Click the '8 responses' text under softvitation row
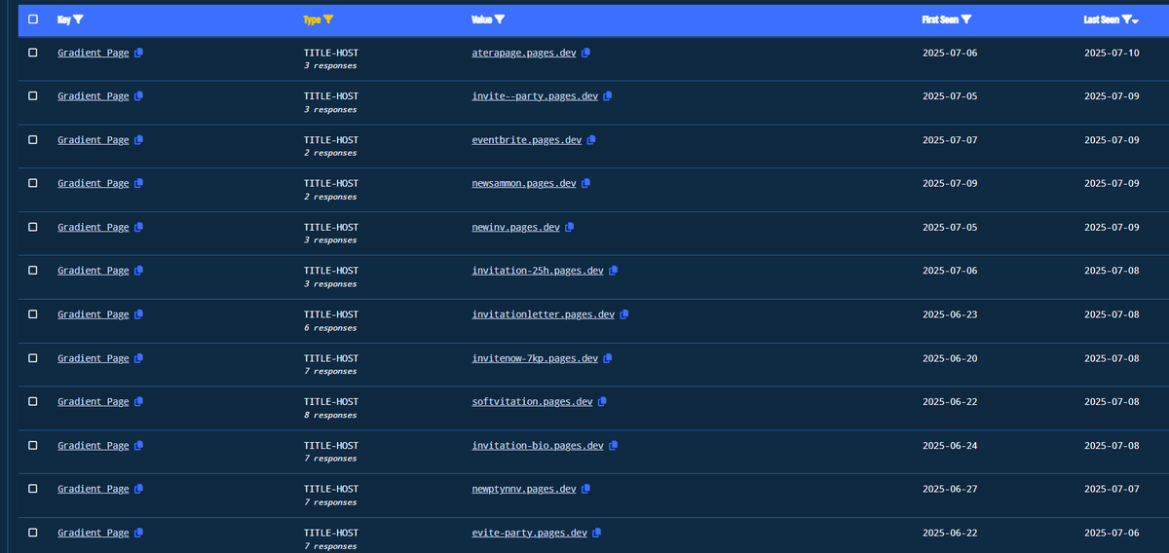 pyautogui.click(x=330, y=415)
